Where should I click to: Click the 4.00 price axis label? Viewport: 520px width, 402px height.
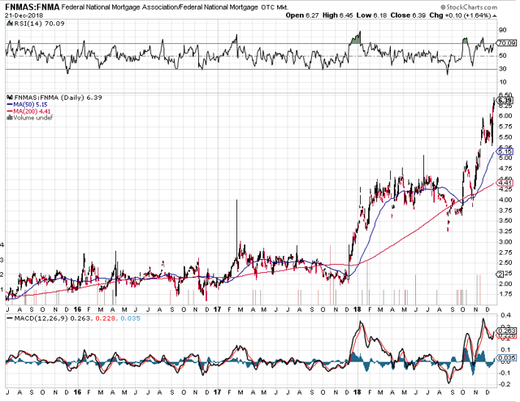tap(505, 200)
